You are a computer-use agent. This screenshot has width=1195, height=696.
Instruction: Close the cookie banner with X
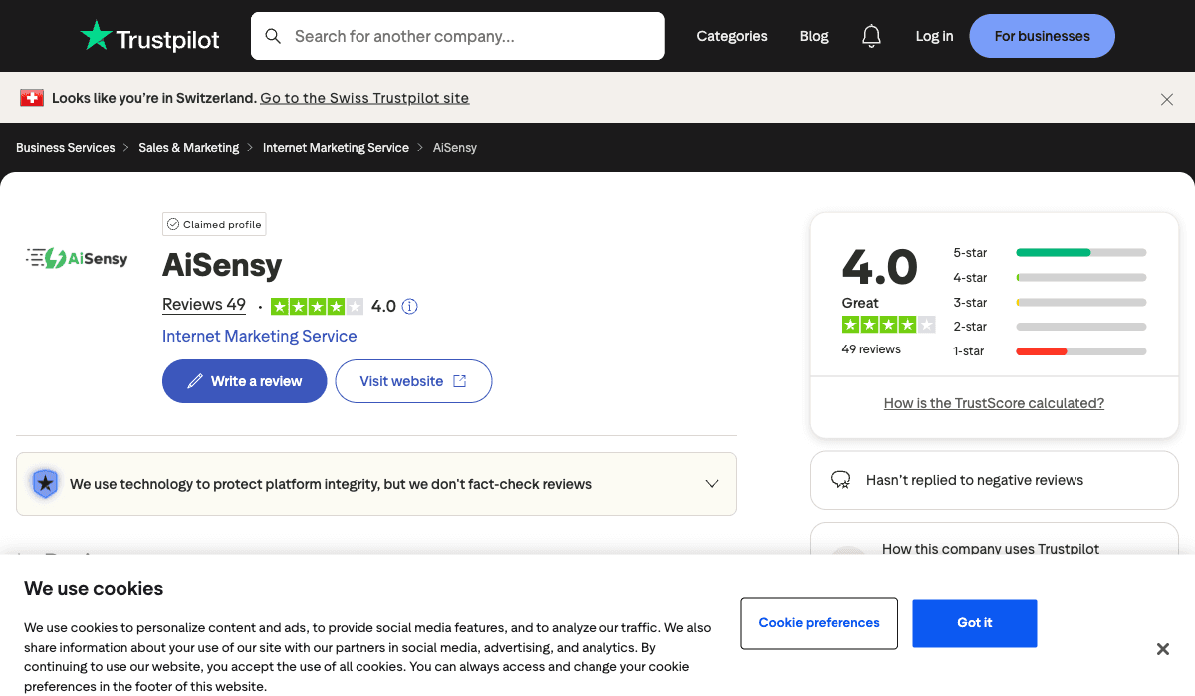1162,649
